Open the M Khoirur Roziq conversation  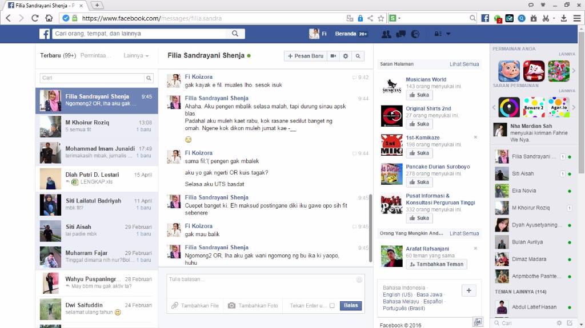[x=97, y=127]
